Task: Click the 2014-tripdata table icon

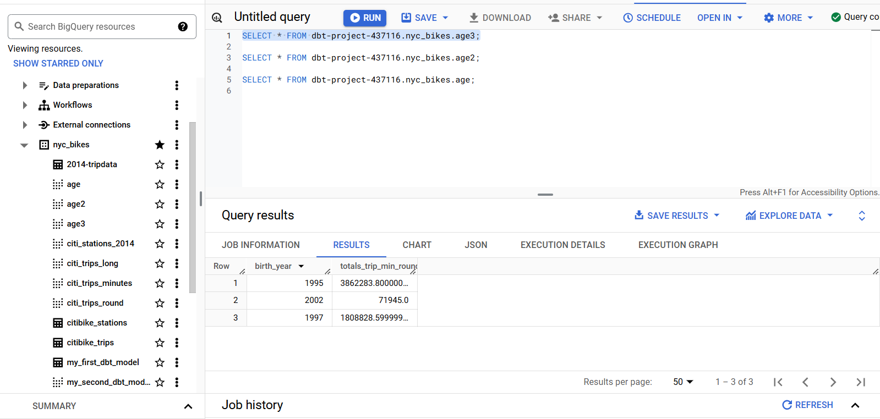Action: pos(58,164)
